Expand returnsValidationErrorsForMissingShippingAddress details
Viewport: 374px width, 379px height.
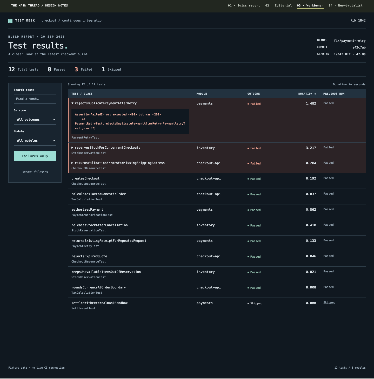(72, 163)
